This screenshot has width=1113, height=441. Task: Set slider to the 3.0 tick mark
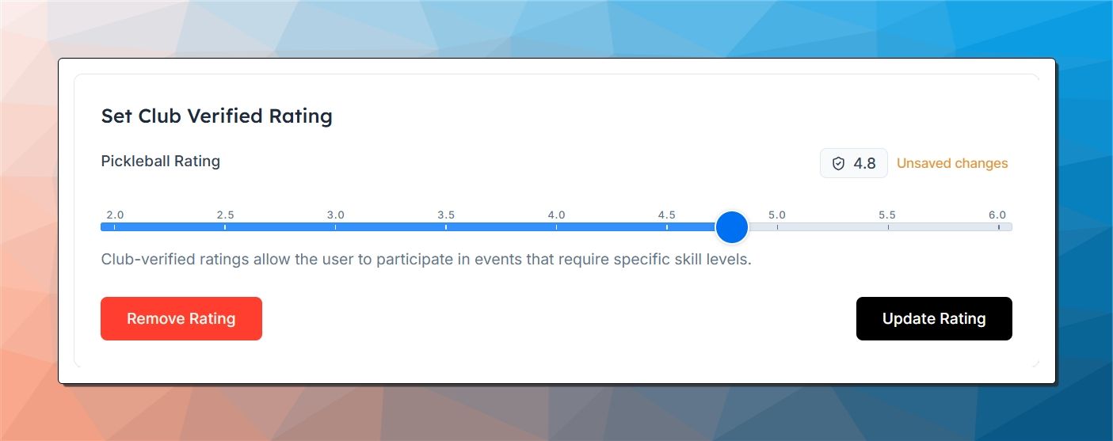click(336, 227)
